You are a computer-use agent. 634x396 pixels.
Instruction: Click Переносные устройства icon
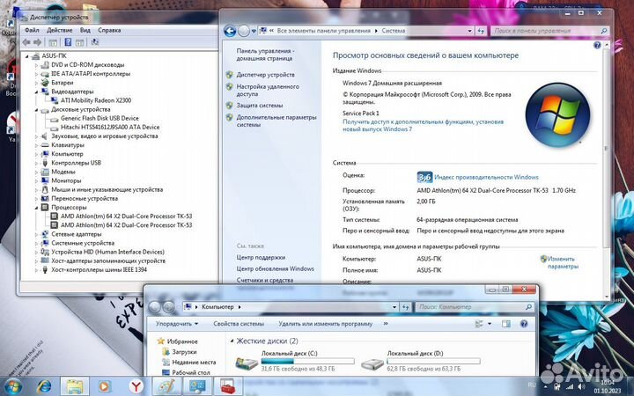coord(45,198)
